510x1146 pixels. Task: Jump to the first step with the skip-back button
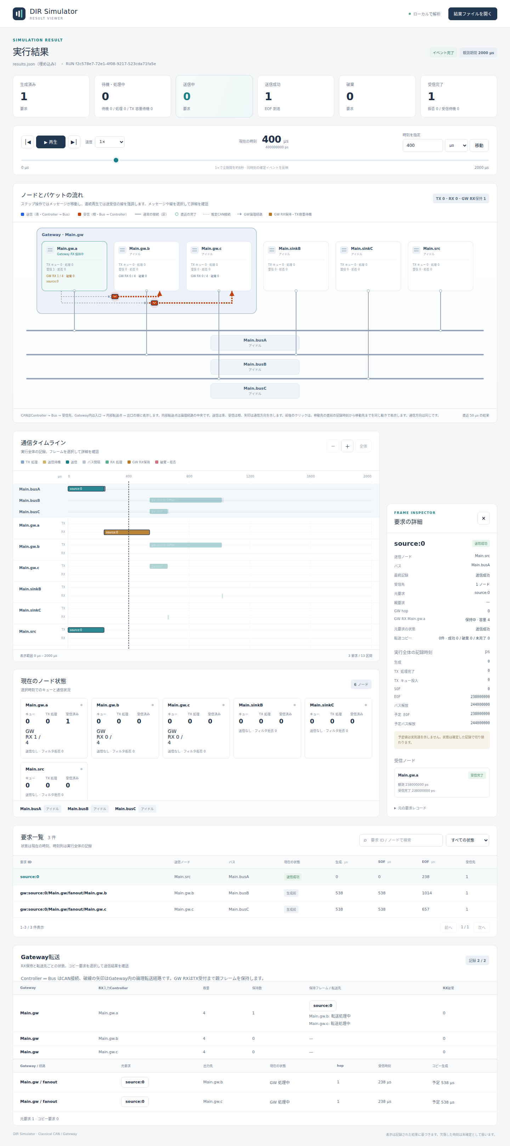(x=28, y=142)
